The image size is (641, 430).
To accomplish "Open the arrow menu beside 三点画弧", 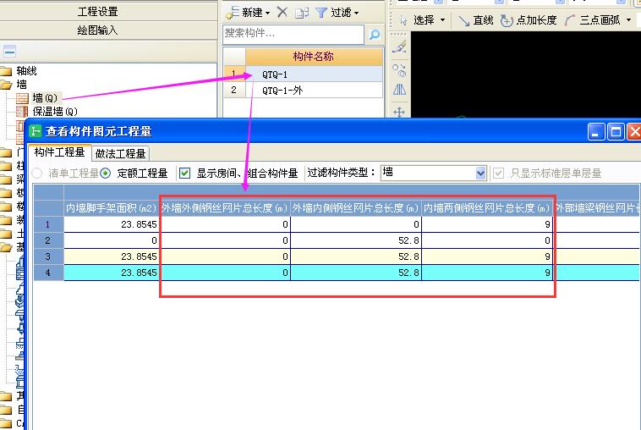I will tap(628, 20).
